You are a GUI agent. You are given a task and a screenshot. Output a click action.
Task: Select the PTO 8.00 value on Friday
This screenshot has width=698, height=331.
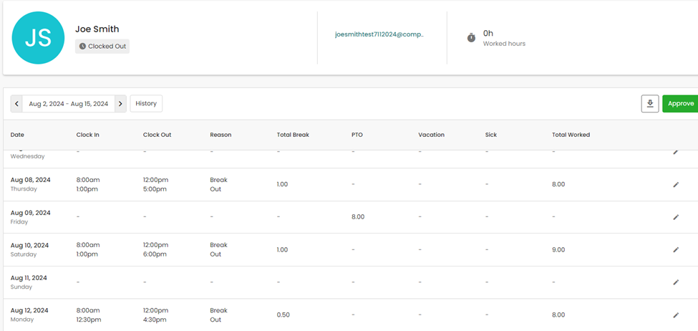357,217
